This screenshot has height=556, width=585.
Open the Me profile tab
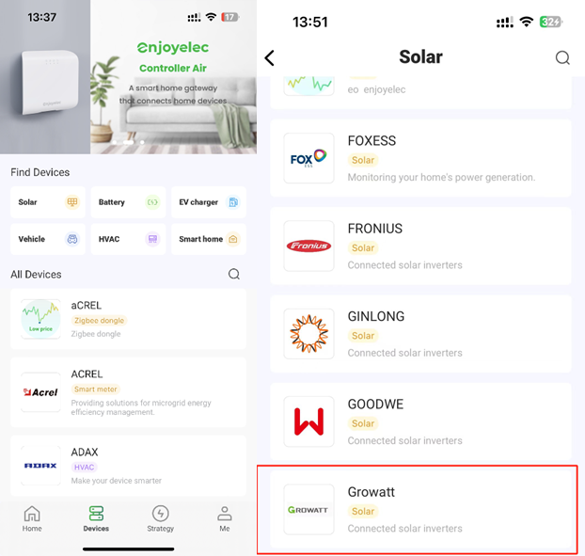225,518
